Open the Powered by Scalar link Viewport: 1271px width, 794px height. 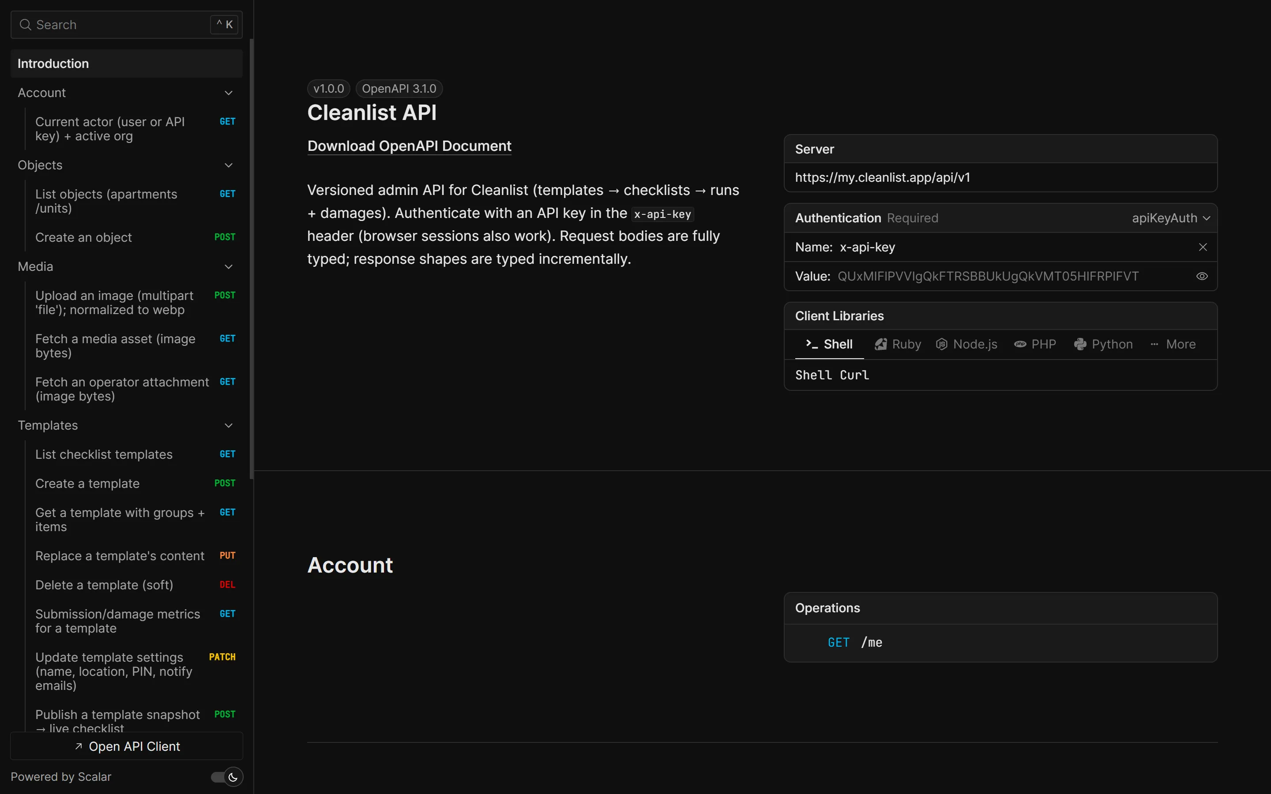pos(61,777)
